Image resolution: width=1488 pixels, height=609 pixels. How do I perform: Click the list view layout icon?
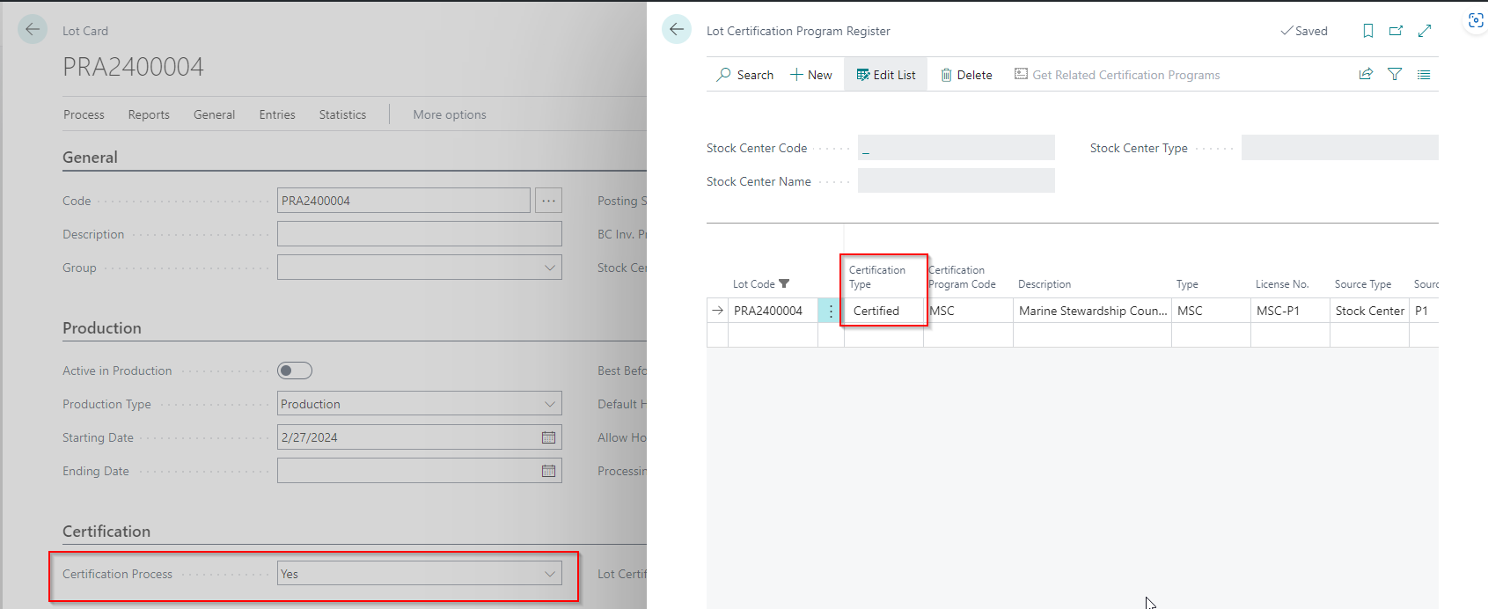click(x=1424, y=75)
